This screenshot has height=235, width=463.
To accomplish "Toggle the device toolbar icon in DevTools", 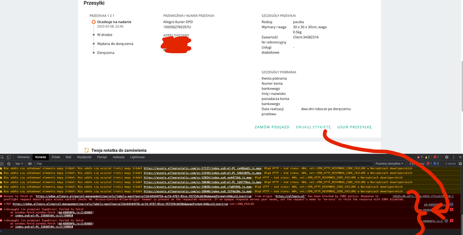I will coord(9,157).
